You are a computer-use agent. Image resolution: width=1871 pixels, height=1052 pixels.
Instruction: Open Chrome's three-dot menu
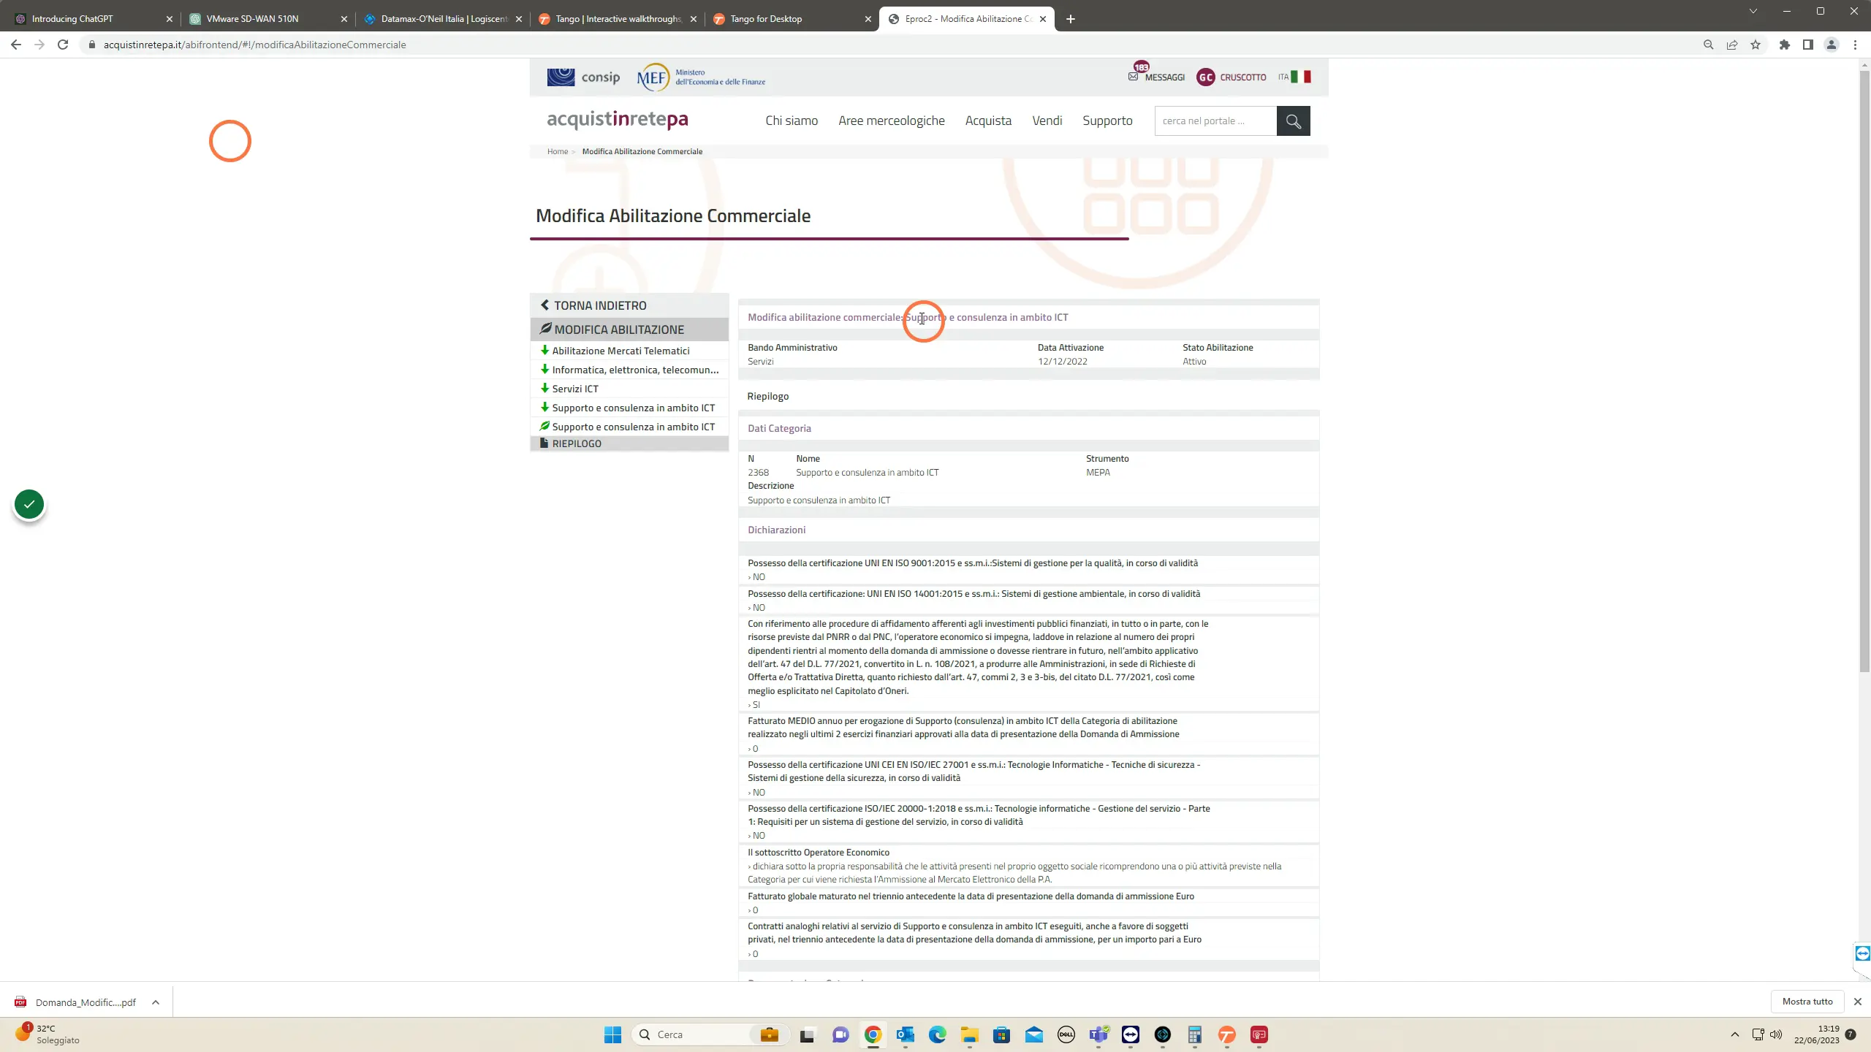[x=1855, y=45]
